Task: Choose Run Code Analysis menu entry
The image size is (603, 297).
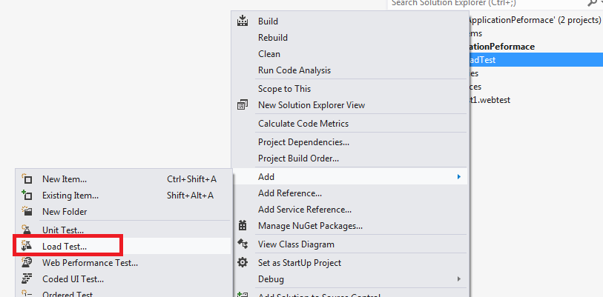Action: click(294, 70)
